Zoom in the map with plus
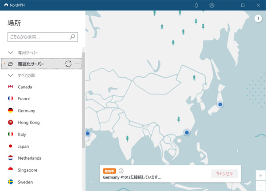This screenshot has height=191, width=266. coord(261,176)
